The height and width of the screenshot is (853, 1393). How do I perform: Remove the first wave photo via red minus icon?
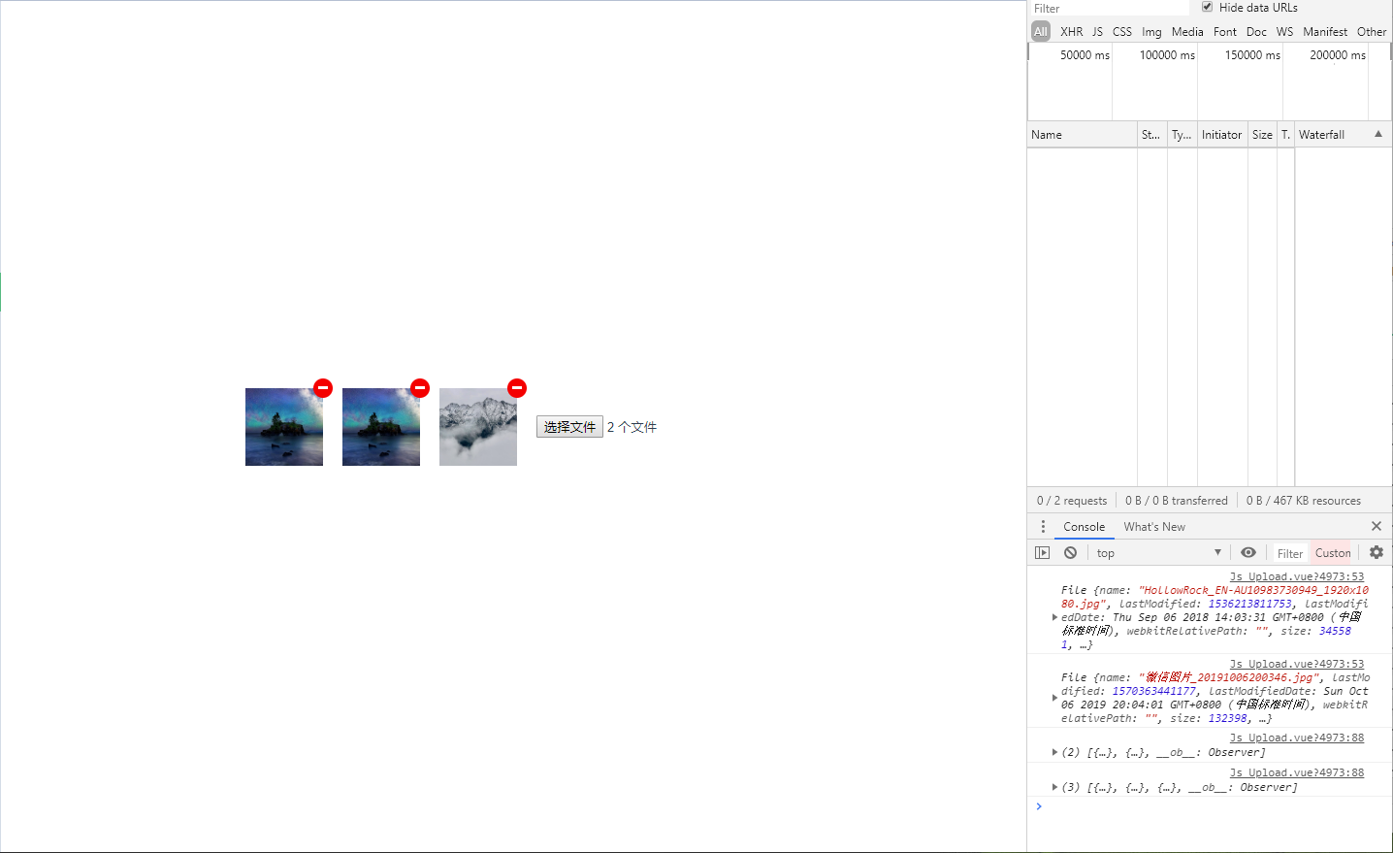click(322, 387)
